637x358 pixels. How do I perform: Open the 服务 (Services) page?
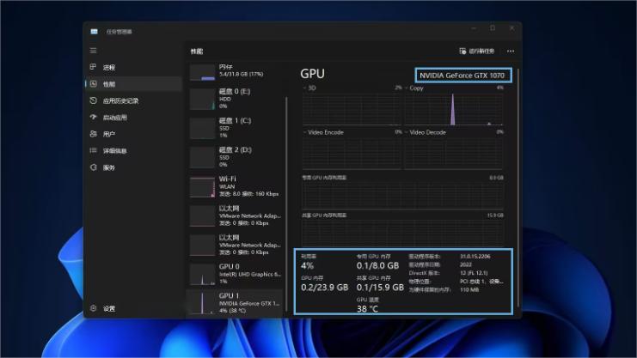[x=133, y=167]
